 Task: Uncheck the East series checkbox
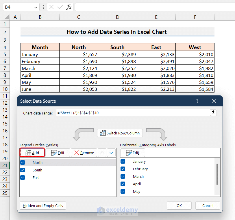(x=23, y=178)
